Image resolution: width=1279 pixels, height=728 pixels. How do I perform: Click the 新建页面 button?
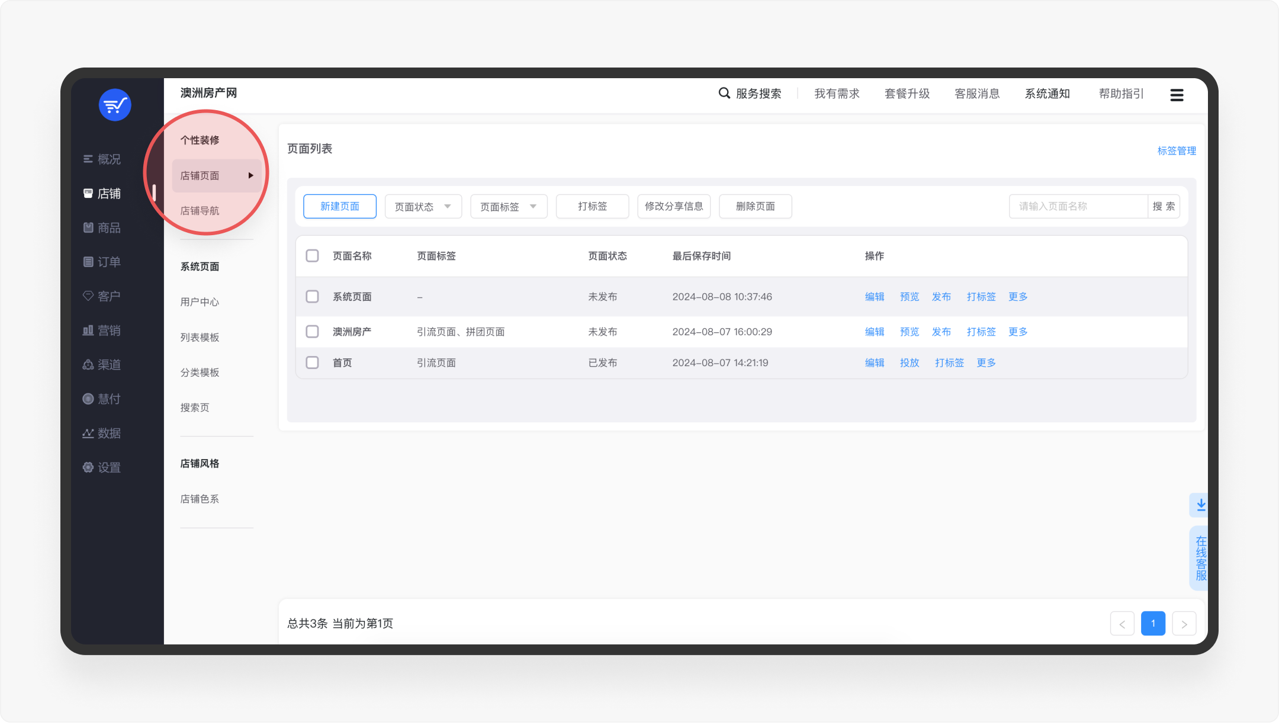(x=340, y=206)
